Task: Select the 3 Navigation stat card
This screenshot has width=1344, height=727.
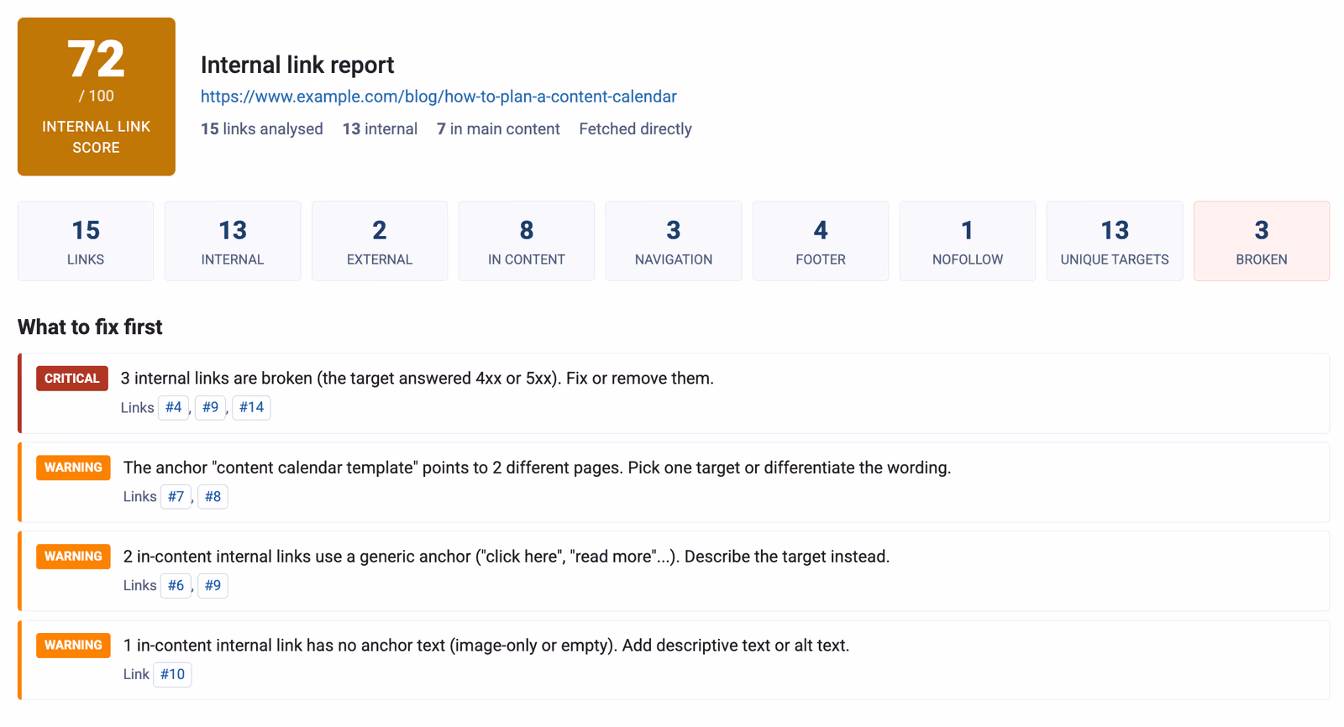Action: (674, 241)
